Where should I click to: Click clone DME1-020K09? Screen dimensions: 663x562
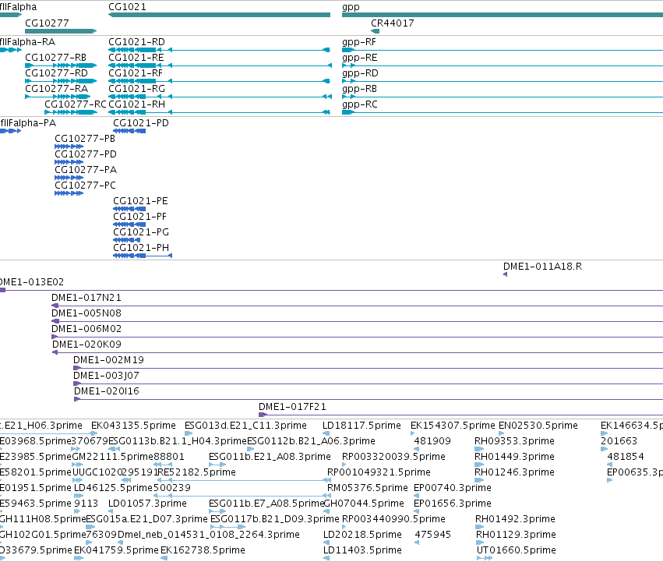pyautogui.click(x=358, y=352)
